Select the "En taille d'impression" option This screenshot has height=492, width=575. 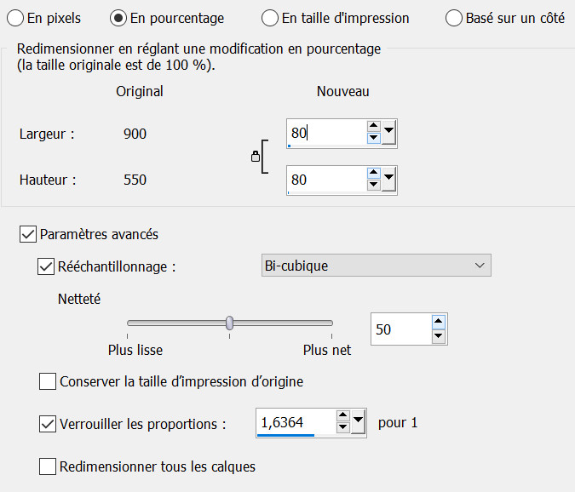(x=270, y=18)
